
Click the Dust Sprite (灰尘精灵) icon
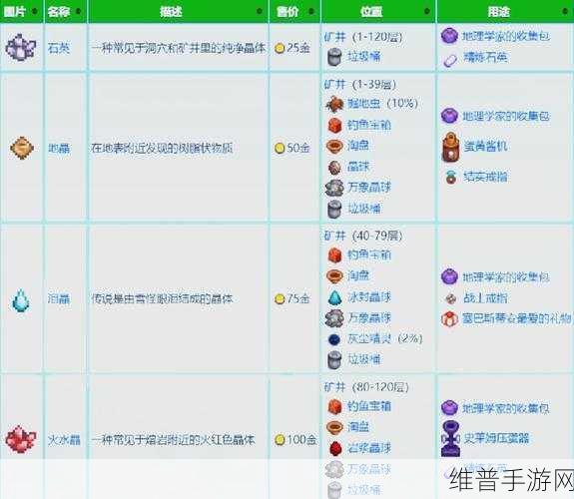pos(334,339)
